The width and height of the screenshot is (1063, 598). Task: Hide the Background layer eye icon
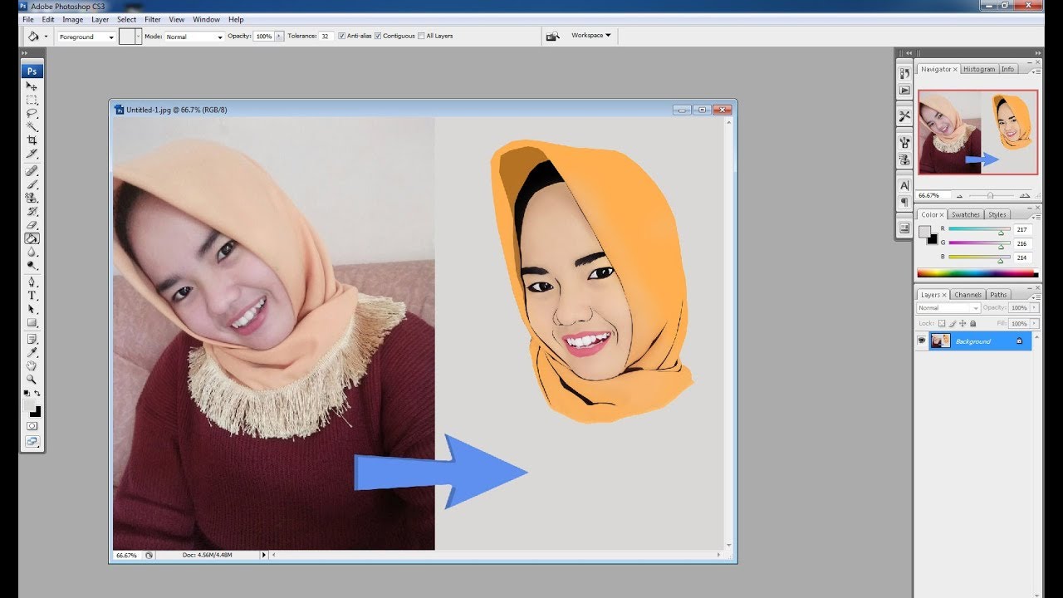pyautogui.click(x=921, y=341)
